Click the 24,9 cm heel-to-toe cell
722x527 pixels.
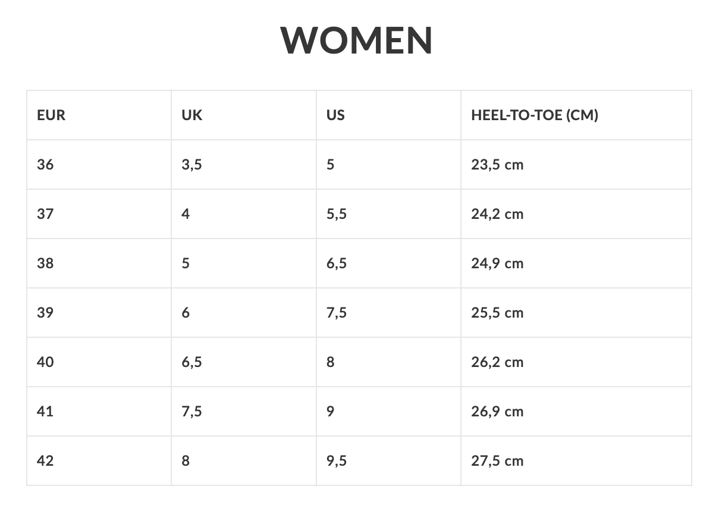pos(497,263)
